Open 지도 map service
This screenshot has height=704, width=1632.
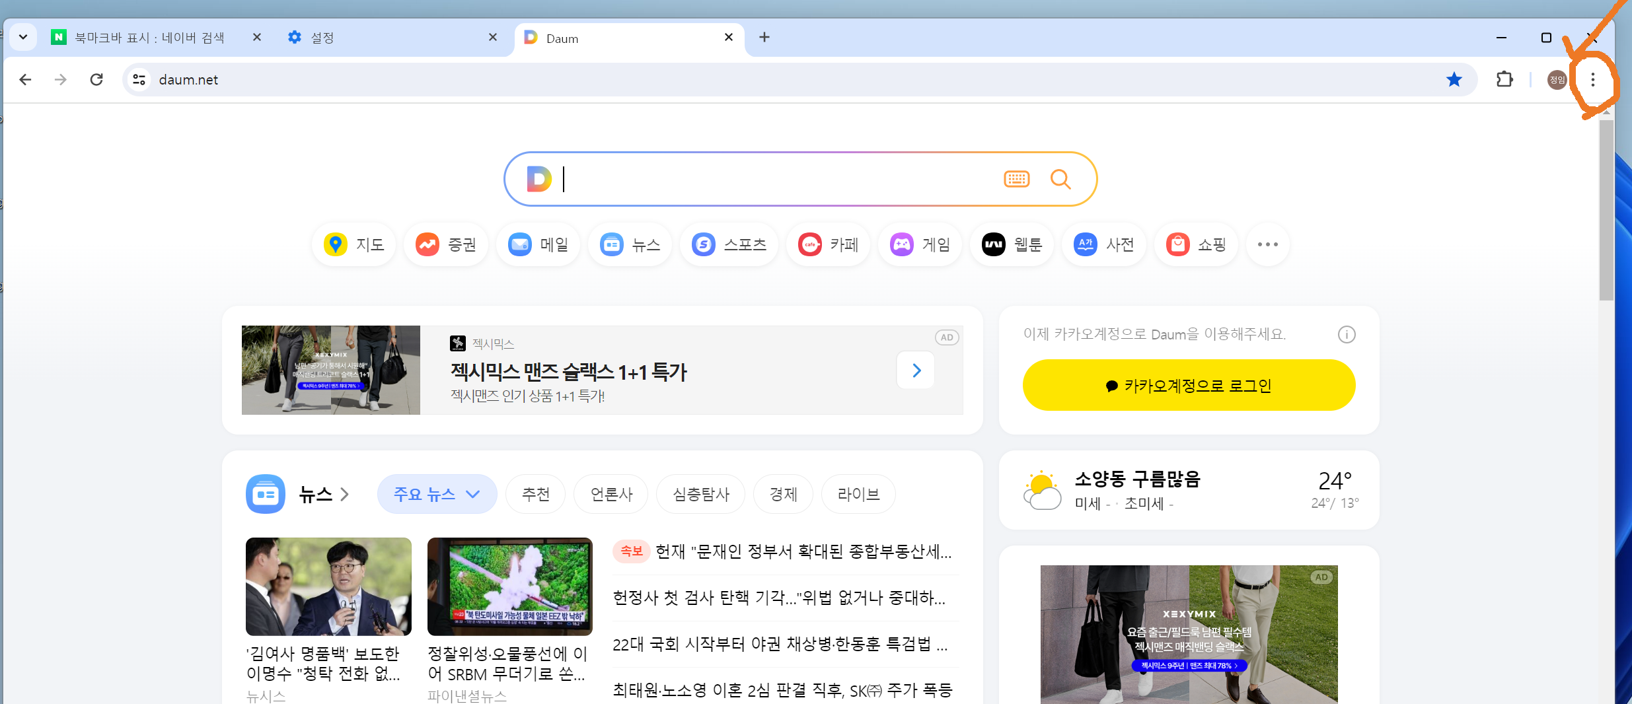353,244
